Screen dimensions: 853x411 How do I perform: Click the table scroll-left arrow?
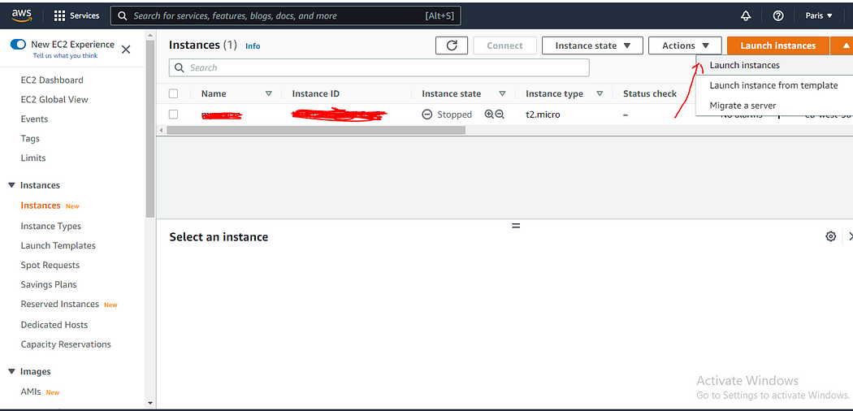point(161,131)
